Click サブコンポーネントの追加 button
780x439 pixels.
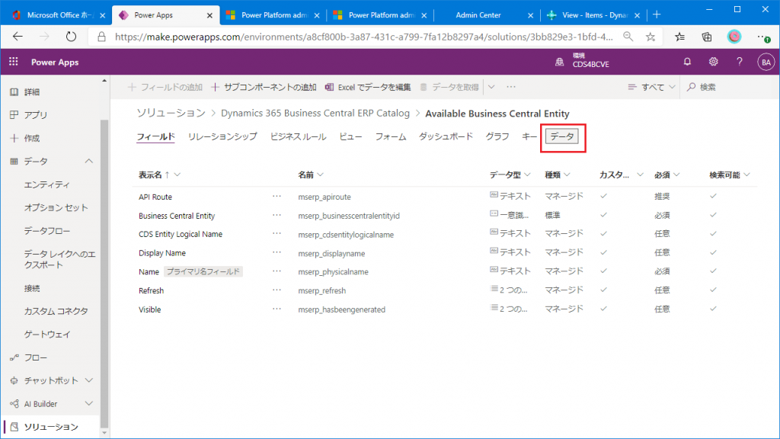pyautogui.click(x=264, y=87)
